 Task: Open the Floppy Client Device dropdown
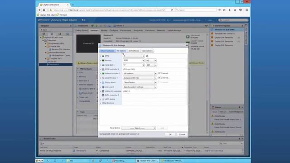140,82
